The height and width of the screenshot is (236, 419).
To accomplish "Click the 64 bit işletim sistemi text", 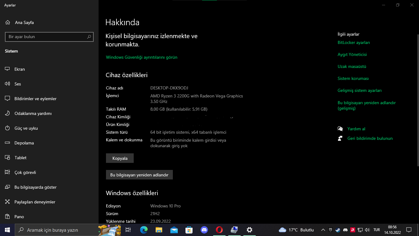I will click(188, 132).
